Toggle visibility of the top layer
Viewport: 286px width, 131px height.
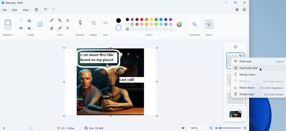240,55
